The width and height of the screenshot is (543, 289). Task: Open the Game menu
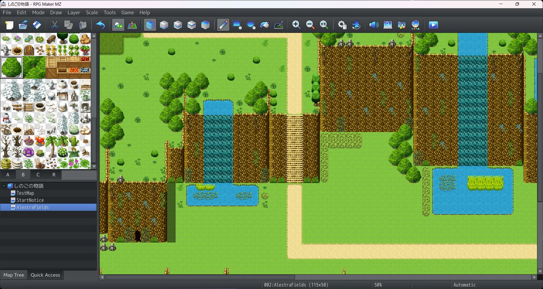128,13
